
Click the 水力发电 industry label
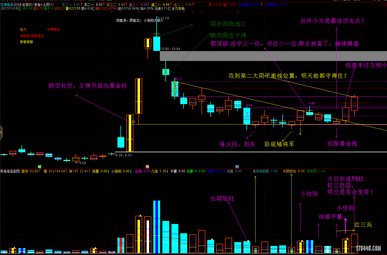[178, 9]
